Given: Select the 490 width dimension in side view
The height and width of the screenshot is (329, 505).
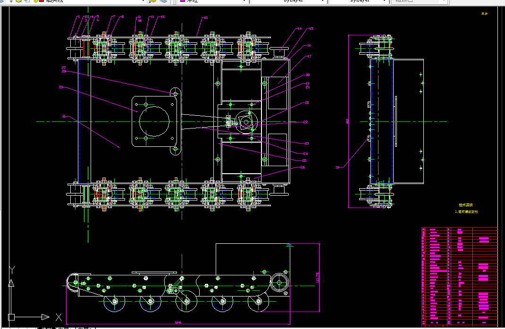Looking at the screenshot, I should click(x=347, y=121).
